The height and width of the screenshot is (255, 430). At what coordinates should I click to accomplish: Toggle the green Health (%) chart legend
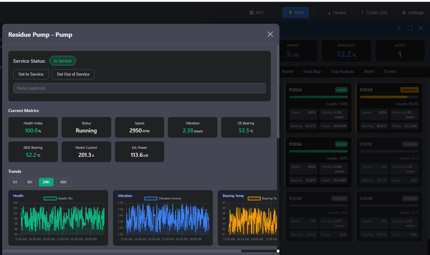50,198
